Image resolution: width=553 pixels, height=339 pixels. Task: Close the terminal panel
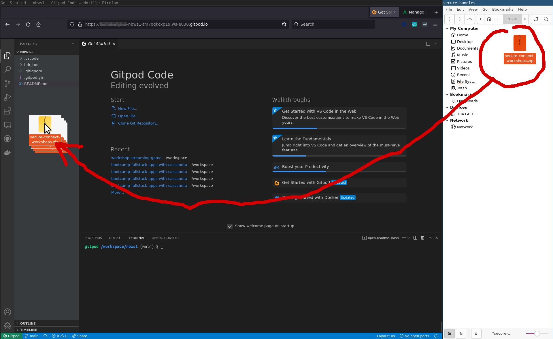point(437,238)
